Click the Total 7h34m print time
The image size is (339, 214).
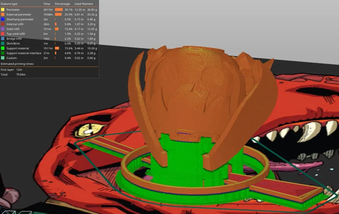coord(13,75)
